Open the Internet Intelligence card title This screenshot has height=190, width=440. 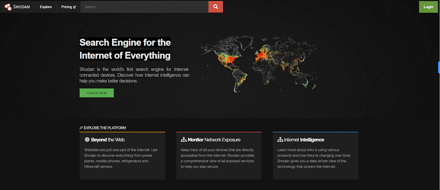(304, 139)
